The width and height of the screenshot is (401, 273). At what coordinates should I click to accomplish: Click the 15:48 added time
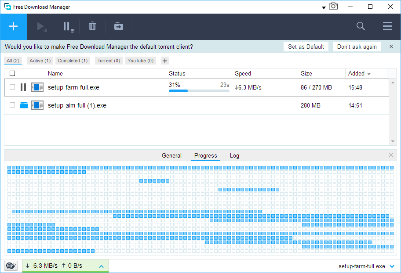click(355, 87)
